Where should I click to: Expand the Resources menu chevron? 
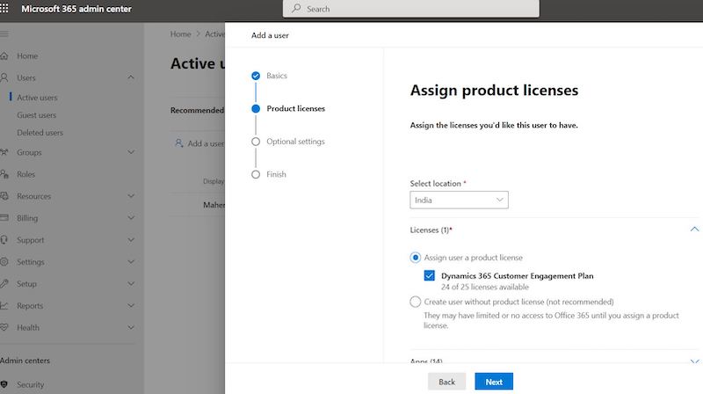[x=130, y=196]
